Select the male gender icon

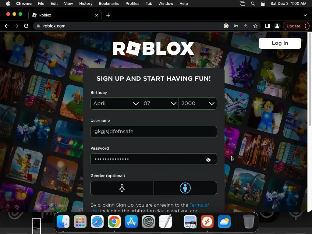pyautogui.click(x=185, y=188)
